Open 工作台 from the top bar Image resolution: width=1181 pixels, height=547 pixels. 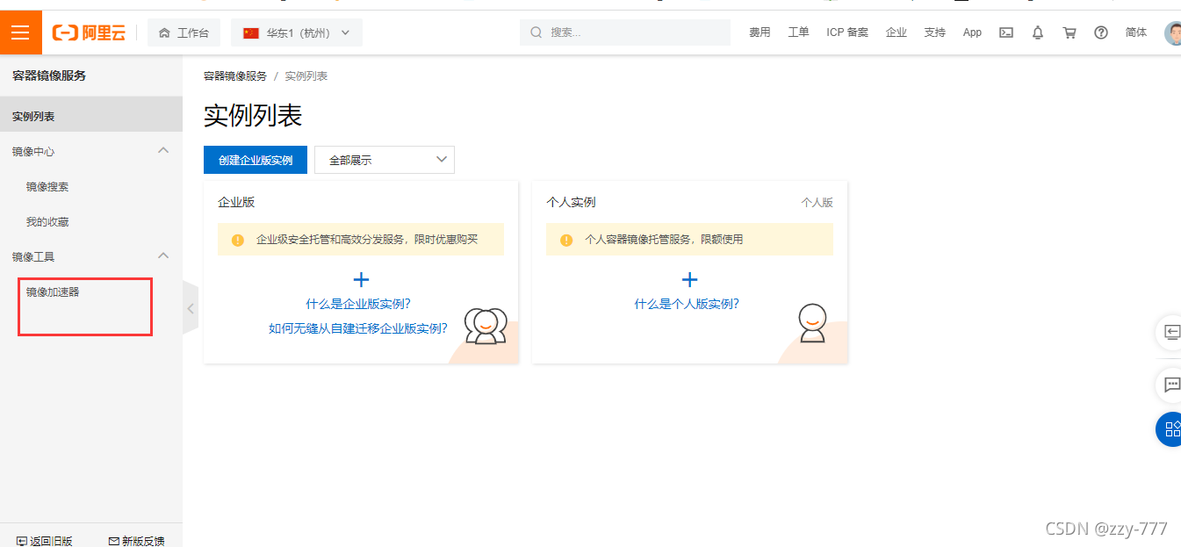pyautogui.click(x=184, y=32)
